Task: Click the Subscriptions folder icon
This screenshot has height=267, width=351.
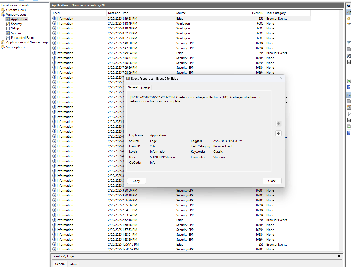Action: point(3,47)
